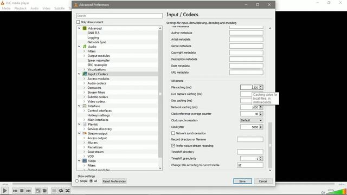Select the Video category icon
Viewport: 347px width, 195px height.
coord(85,161)
